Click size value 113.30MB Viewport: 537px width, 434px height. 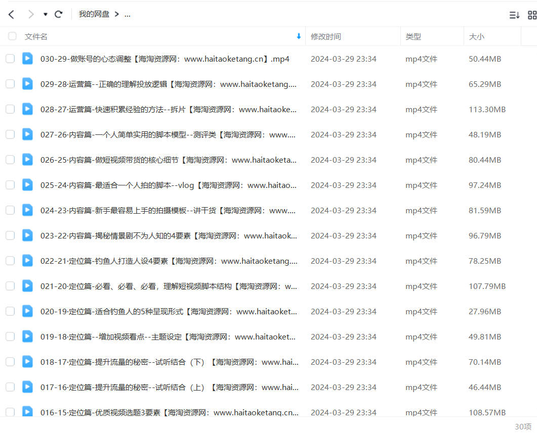point(487,110)
